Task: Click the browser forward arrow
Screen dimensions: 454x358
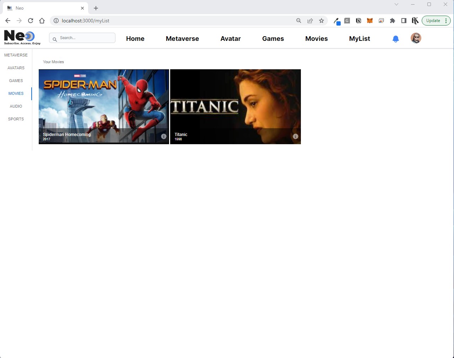Action: point(19,21)
